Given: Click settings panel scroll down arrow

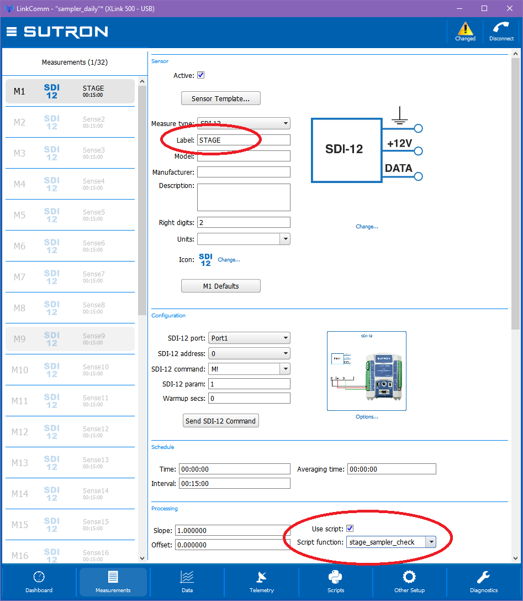Looking at the screenshot, I should [515, 558].
